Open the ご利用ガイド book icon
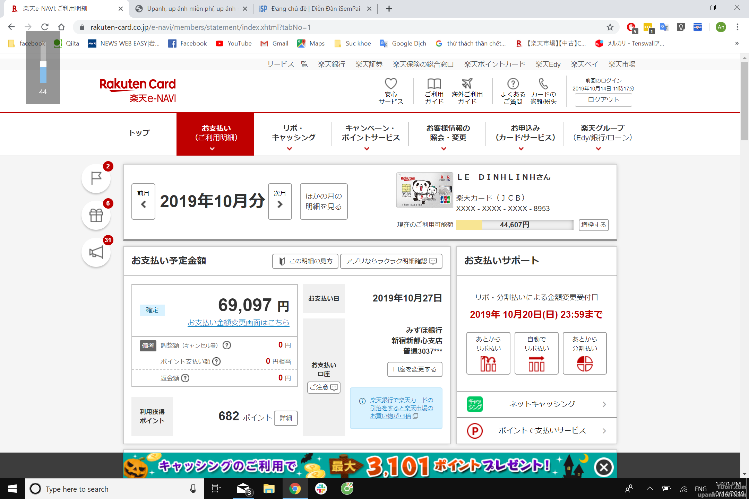 (434, 91)
